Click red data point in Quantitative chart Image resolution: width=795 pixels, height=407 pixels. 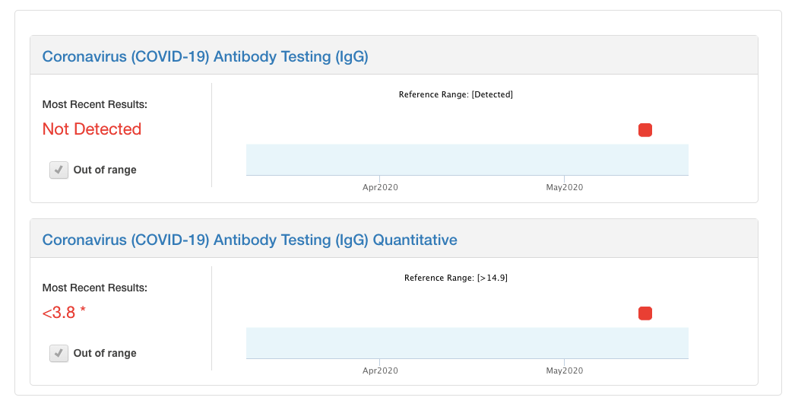[645, 313]
